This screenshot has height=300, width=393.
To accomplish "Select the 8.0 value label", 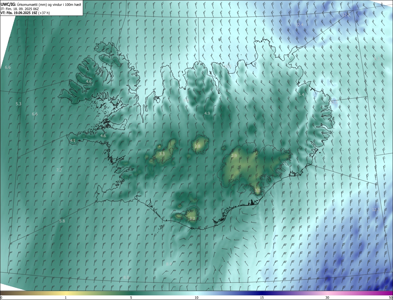I will click(x=126, y=277).
